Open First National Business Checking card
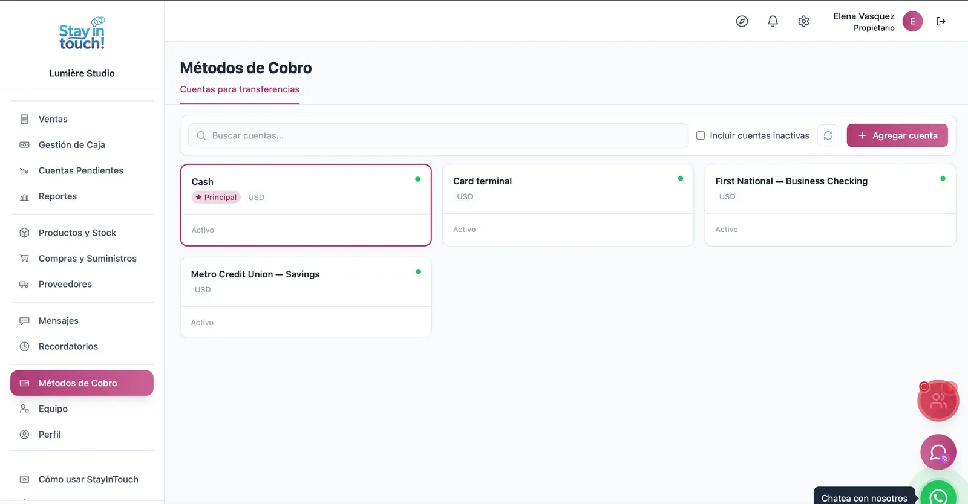Screen dimensions: 968x504 pyautogui.click(x=830, y=205)
